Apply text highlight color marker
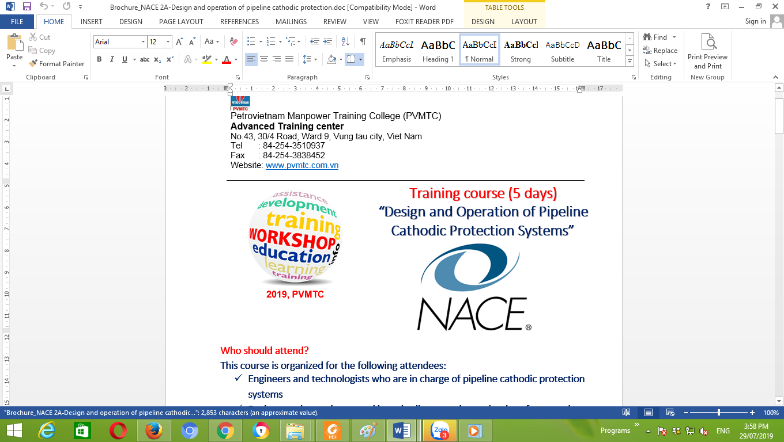 (x=206, y=59)
